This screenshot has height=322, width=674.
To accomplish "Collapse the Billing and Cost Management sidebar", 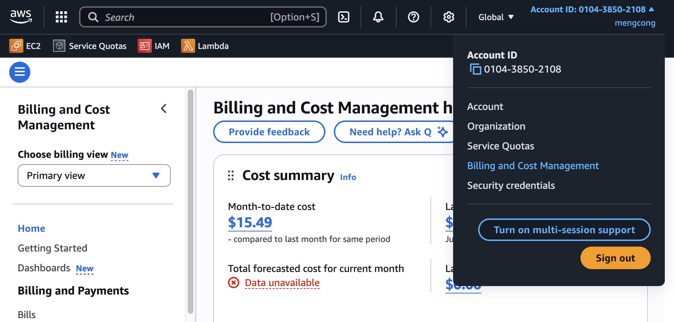I will (164, 109).
